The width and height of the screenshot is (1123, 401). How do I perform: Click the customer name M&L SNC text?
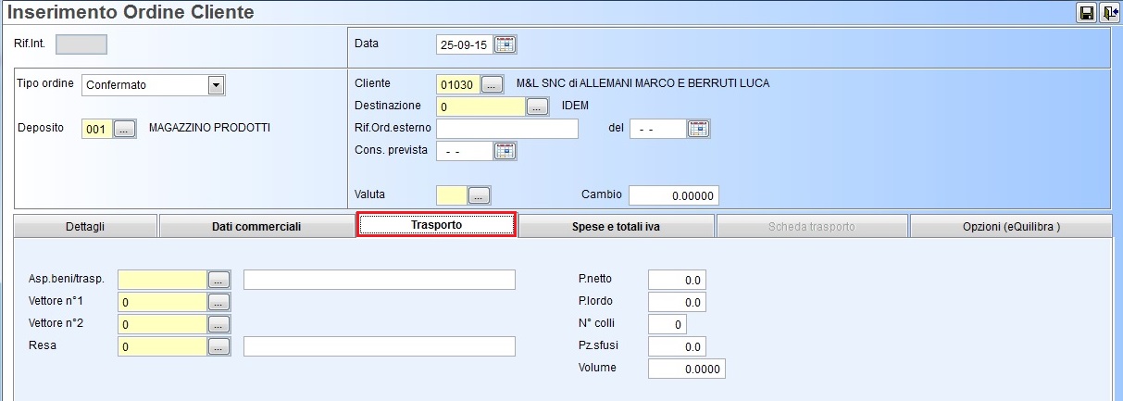coord(641,83)
